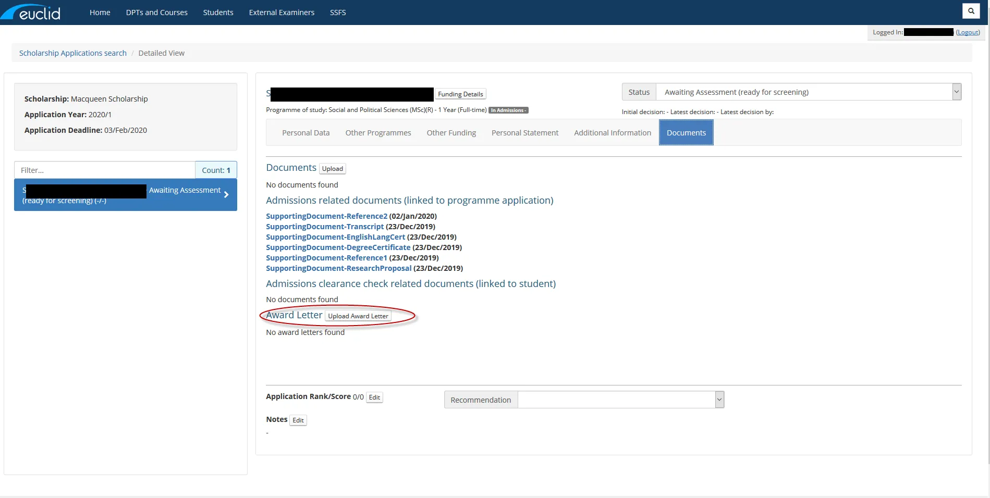Select the Other Funding tab
The image size is (990, 498).
pyautogui.click(x=451, y=132)
